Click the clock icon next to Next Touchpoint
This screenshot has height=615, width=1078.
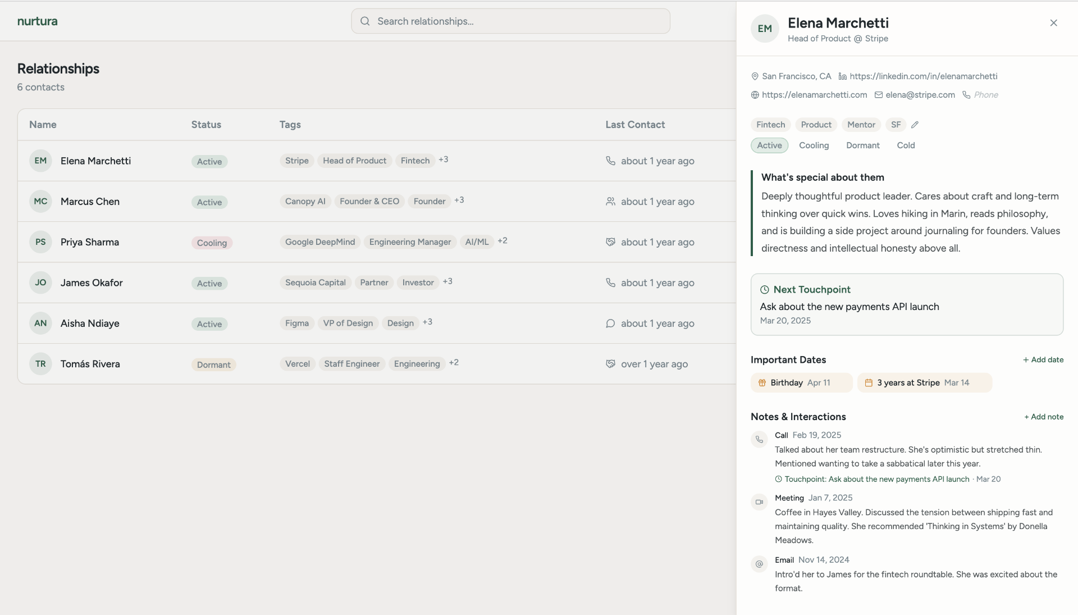pyautogui.click(x=764, y=290)
